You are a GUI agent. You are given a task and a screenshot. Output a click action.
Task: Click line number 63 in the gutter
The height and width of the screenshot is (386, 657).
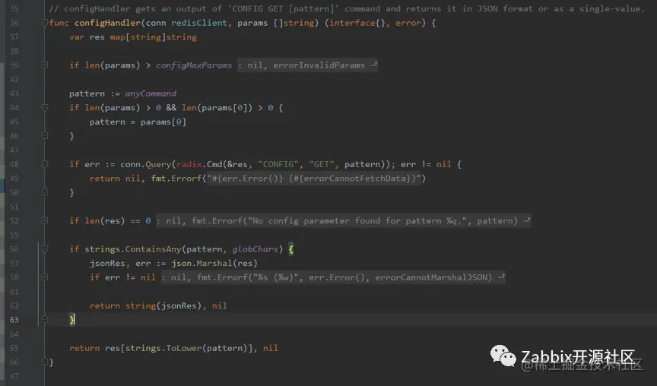14,320
